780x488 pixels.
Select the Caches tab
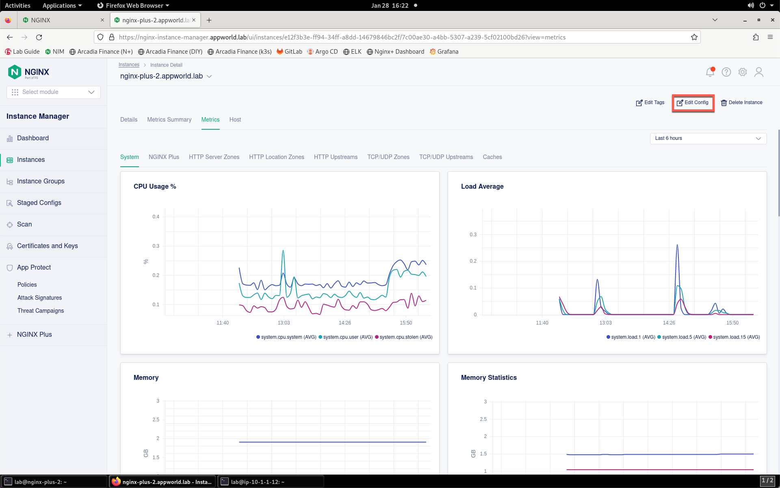point(492,157)
